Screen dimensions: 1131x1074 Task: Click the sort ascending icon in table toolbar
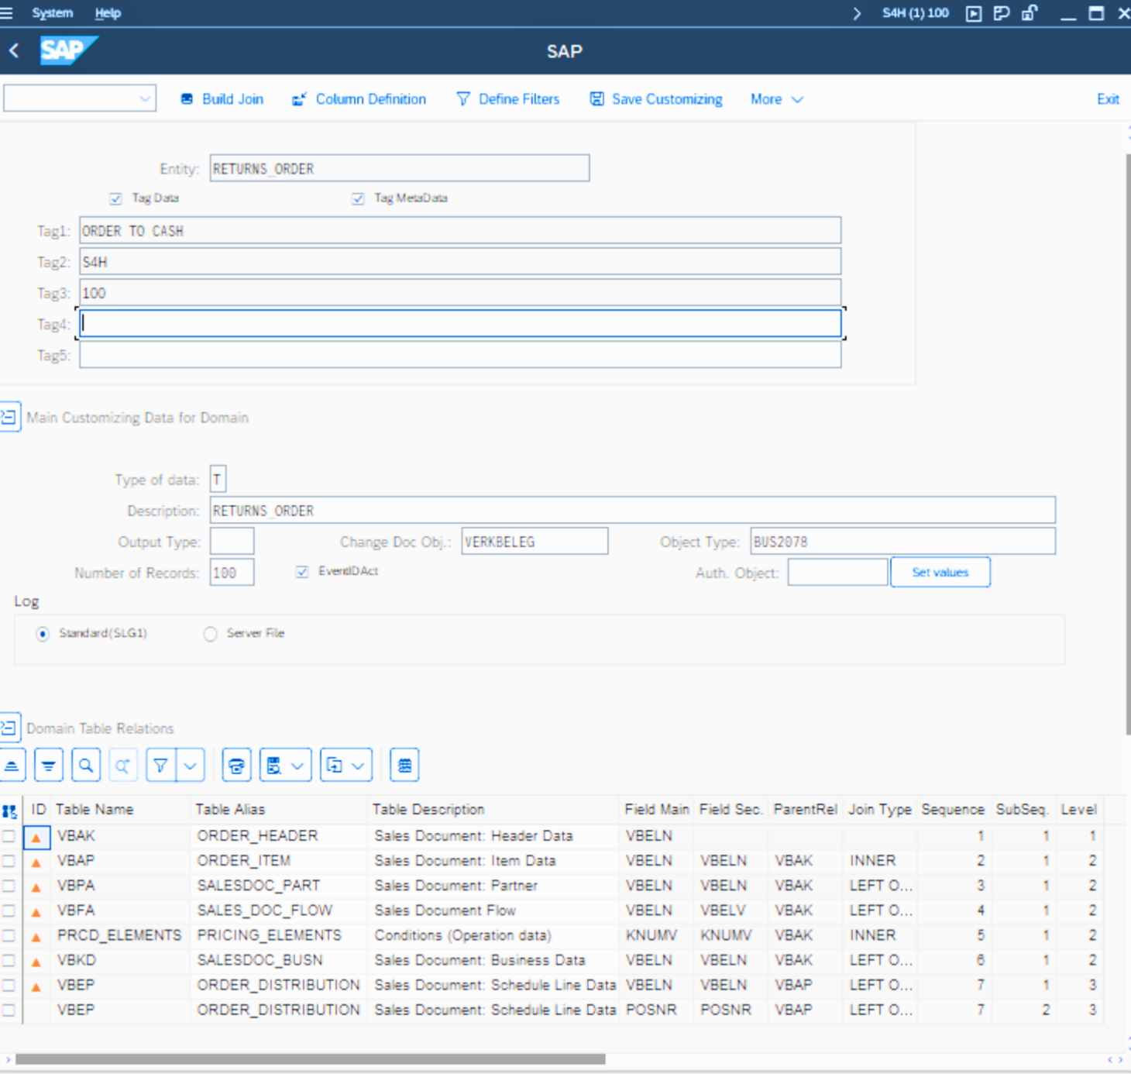(x=12, y=766)
